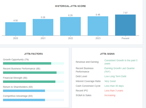The height and width of the screenshot is (108, 146).
Task: Click the 'HISTORICAL JITTA SCORE' heading
Action: [x=70, y=6]
